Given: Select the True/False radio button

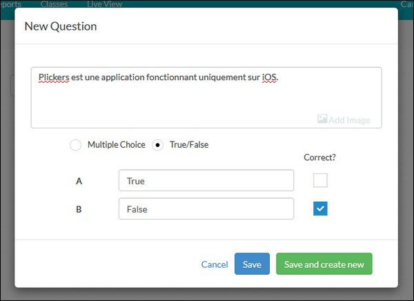Looking at the screenshot, I should coord(157,145).
